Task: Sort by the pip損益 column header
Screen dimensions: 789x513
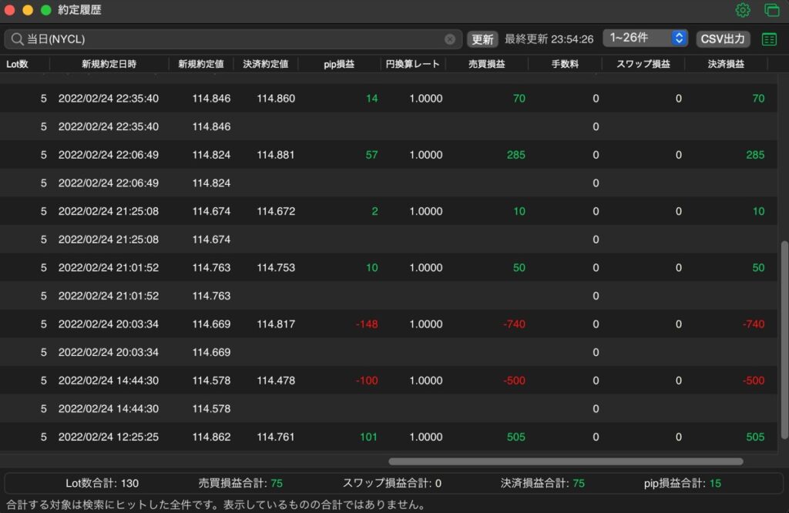Action: [339, 64]
